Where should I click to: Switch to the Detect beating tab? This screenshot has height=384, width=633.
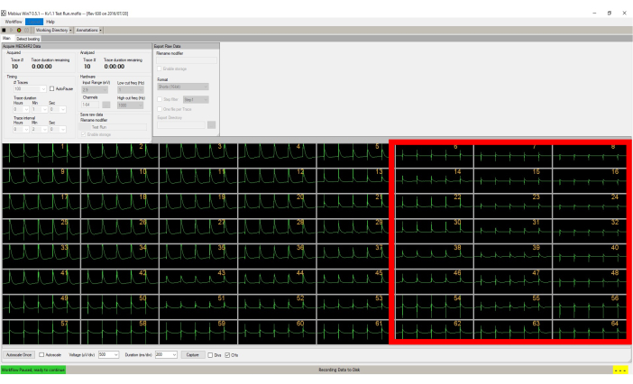27,39
